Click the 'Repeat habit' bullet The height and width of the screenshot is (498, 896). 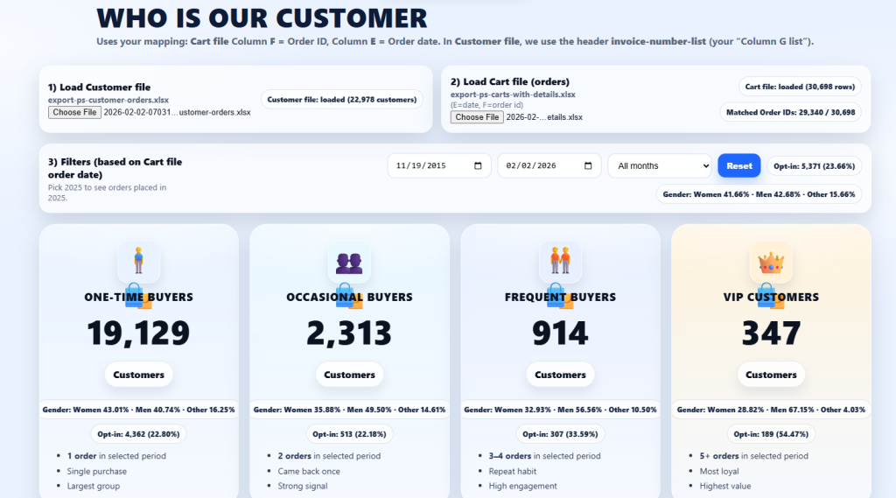click(x=513, y=472)
